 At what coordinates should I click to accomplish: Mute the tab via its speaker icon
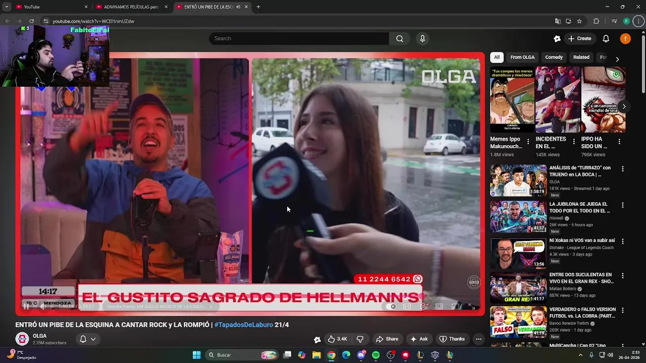238,7
